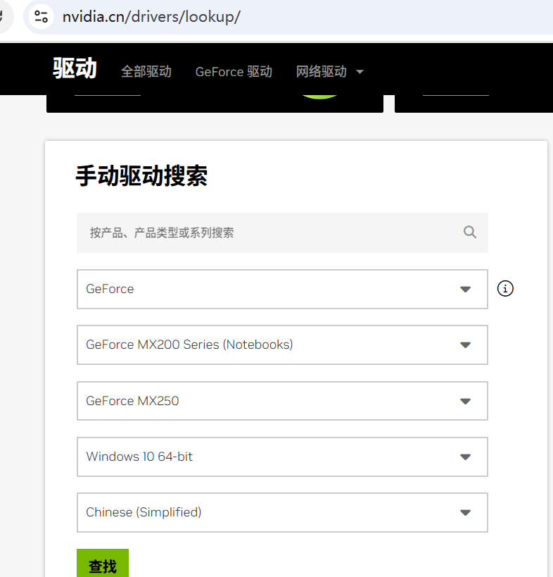Open the GeForce 驱动 menu item

tap(234, 71)
